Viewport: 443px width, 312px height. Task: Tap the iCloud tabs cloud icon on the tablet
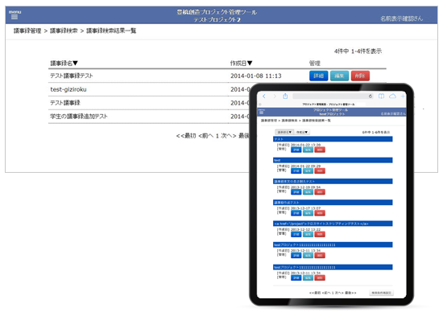[392, 96]
